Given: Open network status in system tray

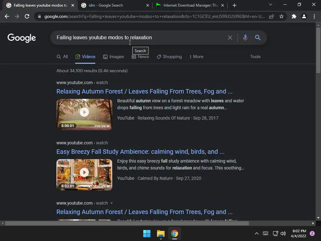Looking at the screenshot, I should (x=275, y=233).
